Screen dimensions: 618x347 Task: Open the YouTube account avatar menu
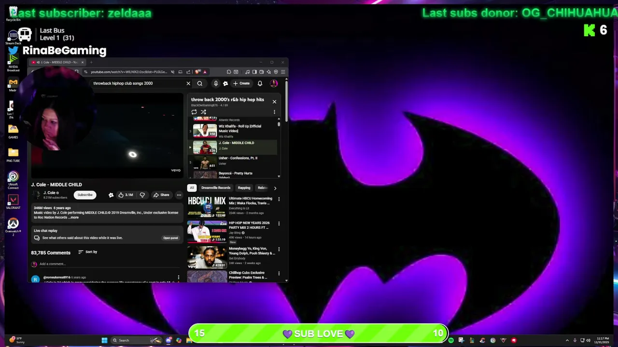click(x=274, y=83)
